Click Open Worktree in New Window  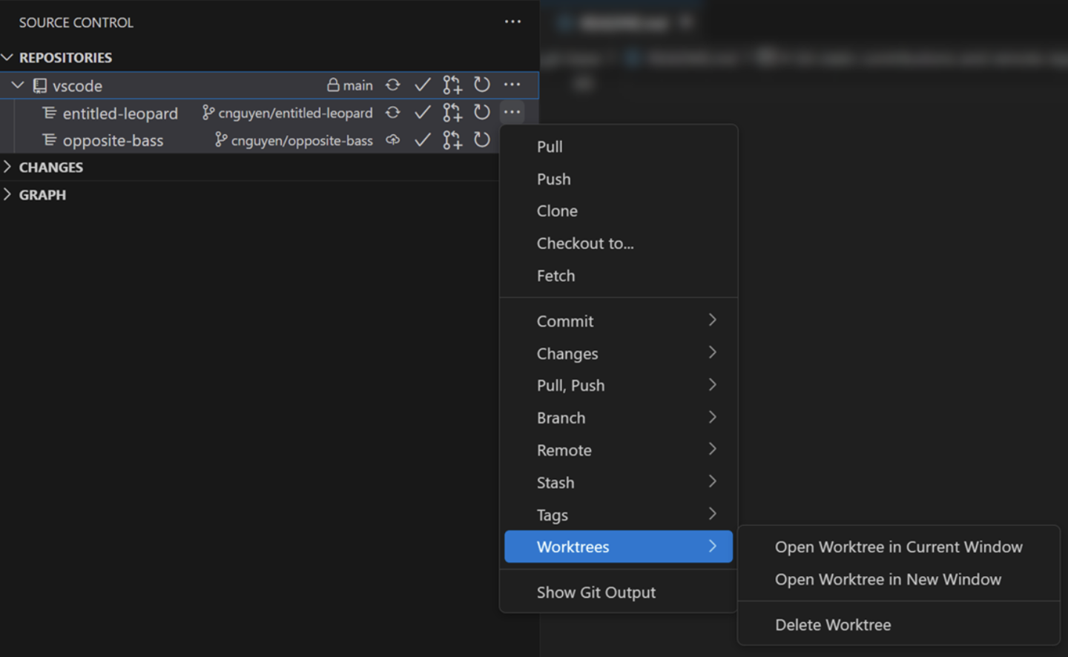coord(888,579)
